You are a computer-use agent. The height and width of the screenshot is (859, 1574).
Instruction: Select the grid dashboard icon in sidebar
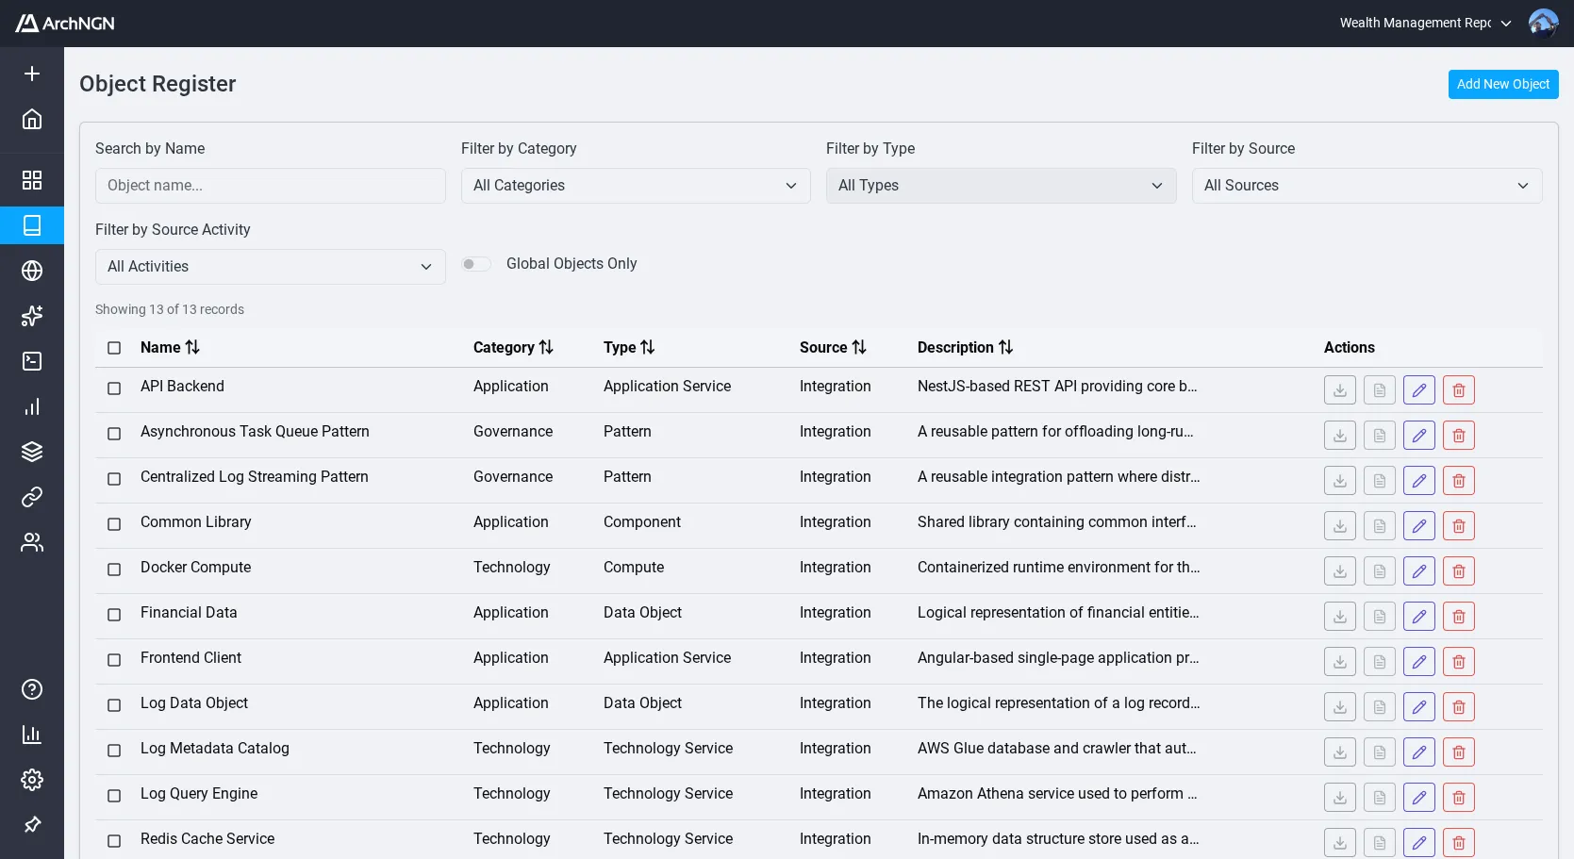(x=32, y=179)
